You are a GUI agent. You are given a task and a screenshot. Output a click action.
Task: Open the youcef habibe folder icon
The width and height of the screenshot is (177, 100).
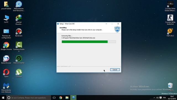tap(6, 6)
